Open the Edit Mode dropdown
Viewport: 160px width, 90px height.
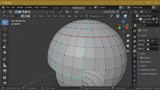[x=11, y=16]
